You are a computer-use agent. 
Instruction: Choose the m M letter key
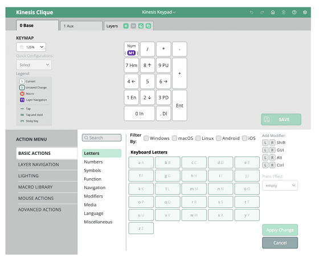point(194,189)
